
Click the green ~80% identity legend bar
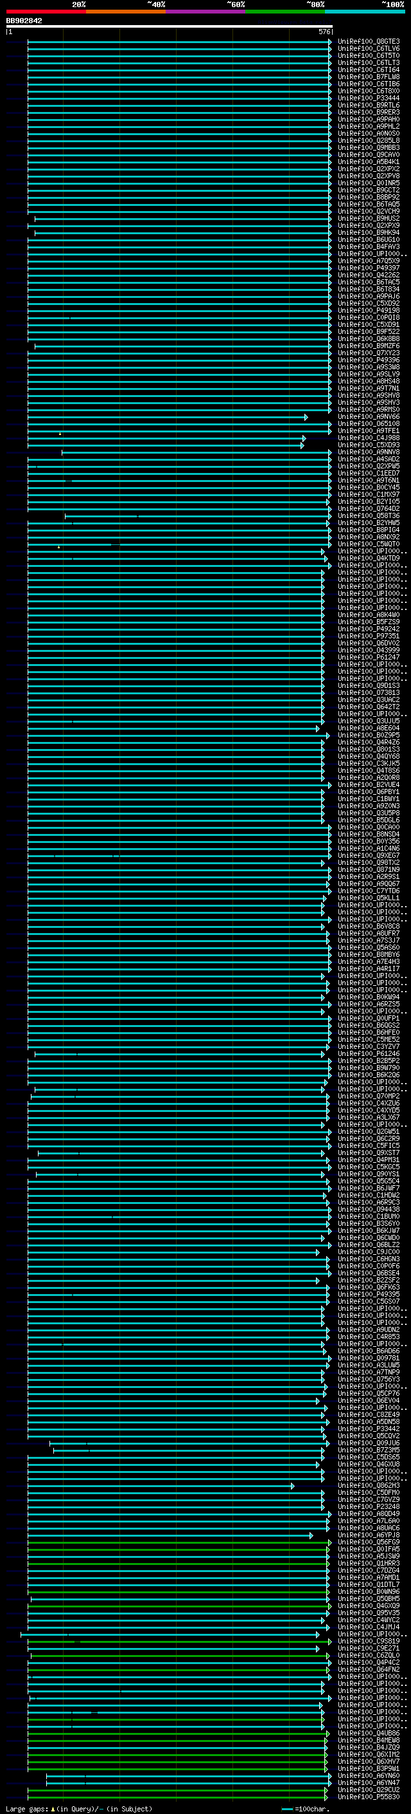coord(285,12)
